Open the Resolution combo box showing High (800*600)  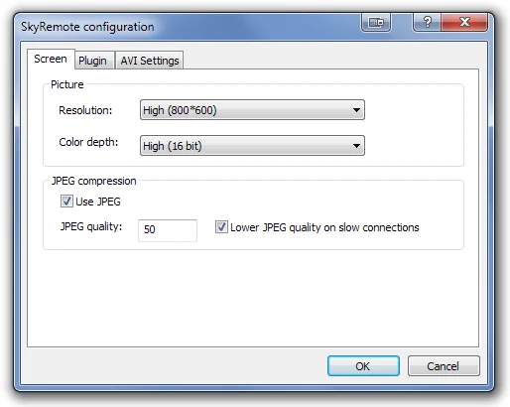point(252,110)
